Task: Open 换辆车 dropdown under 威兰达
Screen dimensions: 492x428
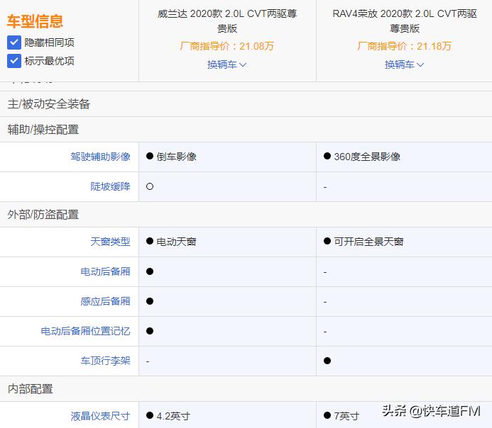Action: tap(227, 64)
